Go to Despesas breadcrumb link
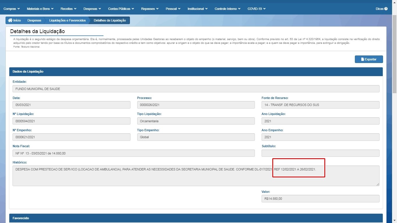The height and width of the screenshot is (223, 397). click(34, 20)
